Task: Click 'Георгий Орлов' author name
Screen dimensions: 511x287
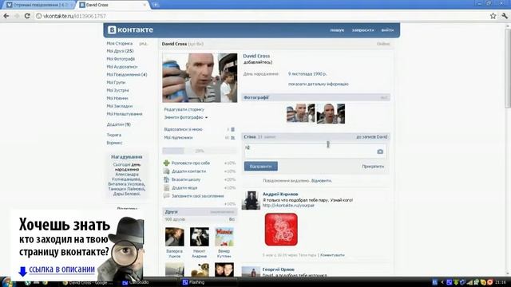Action: coord(279,269)
